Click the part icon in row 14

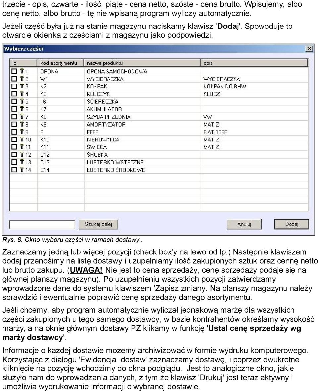tap(22, 170)
